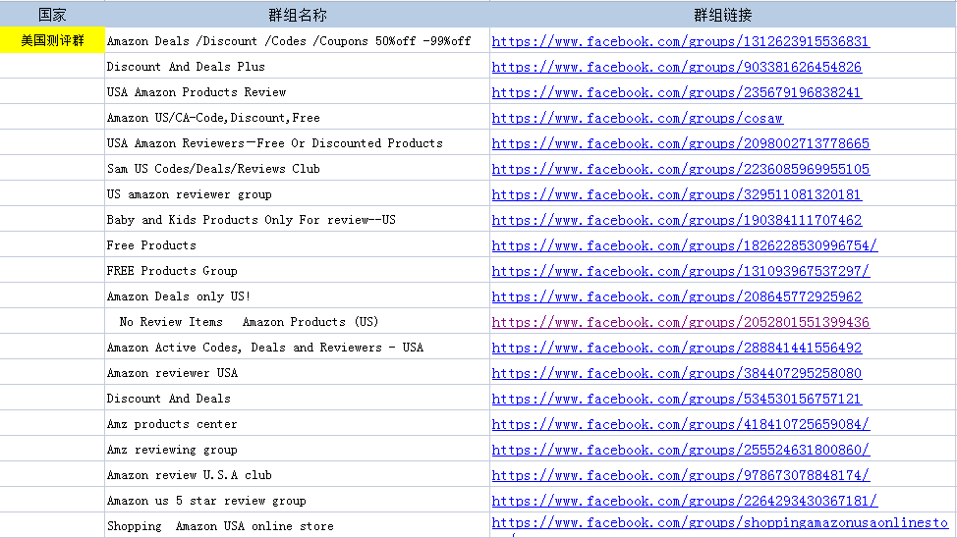Screen dimensions: 957x538
Task: Select the cell 'FREE Products Group'
Action: [x=298, y=270]
